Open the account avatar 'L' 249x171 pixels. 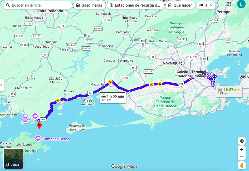(x=241, y=4)
